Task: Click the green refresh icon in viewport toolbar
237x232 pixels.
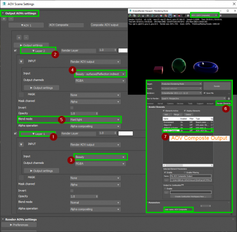Action: [139, 15]
